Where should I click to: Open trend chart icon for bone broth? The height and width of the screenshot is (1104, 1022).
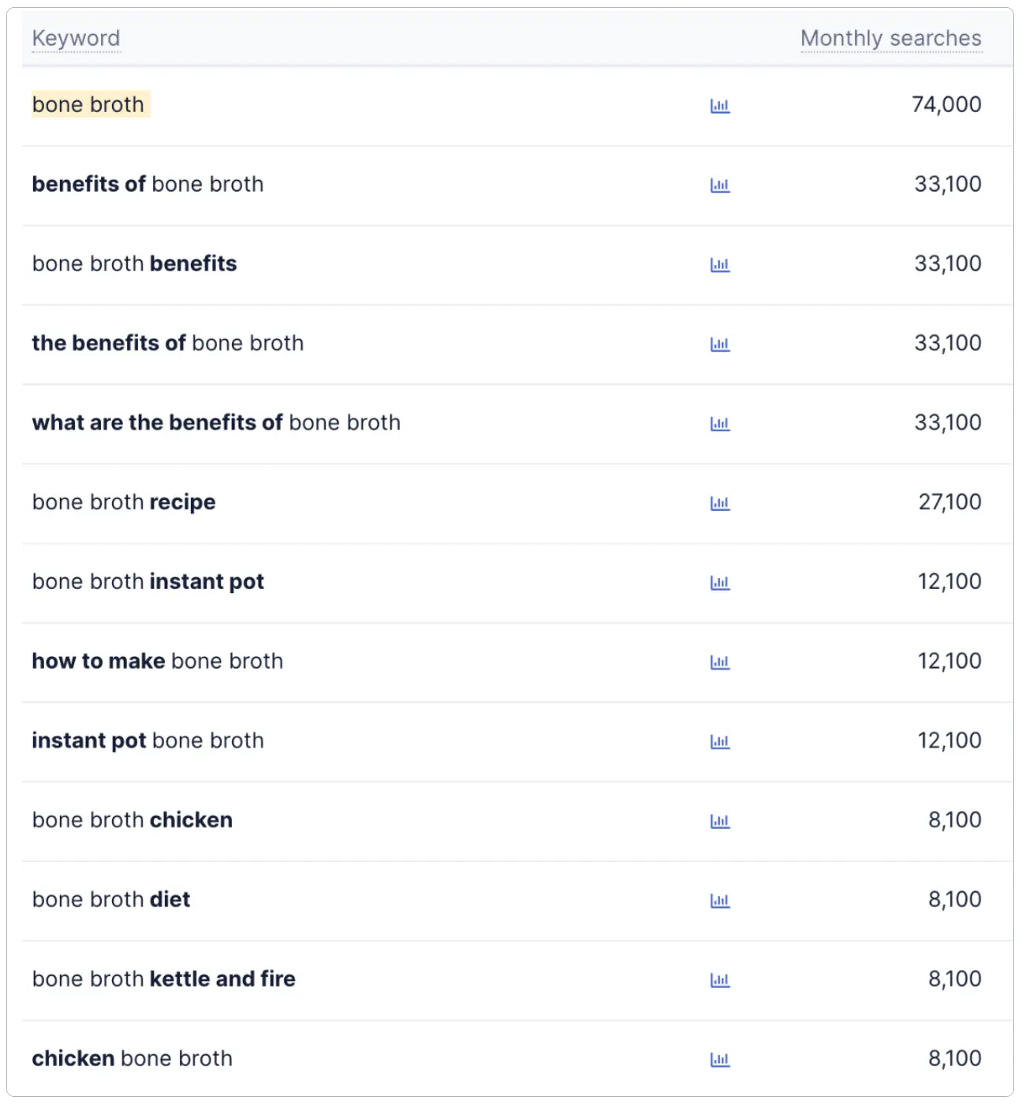pos(720,106)
